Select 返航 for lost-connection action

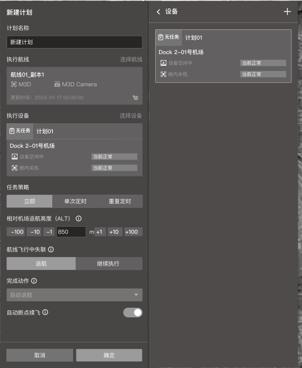[x=41, y=263]
